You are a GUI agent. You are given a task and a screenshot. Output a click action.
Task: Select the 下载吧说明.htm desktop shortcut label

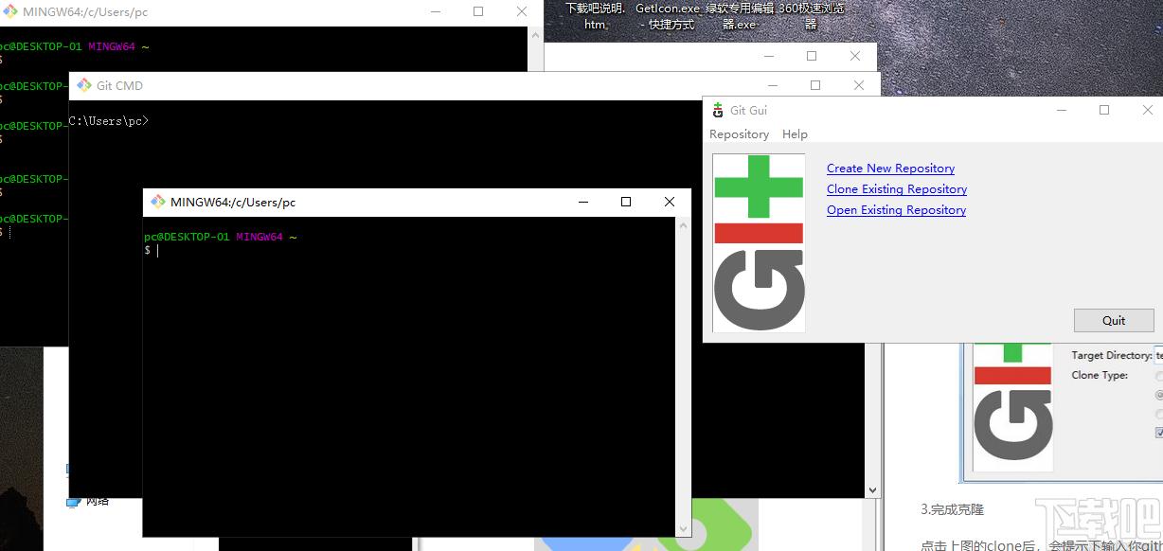(x=595, y=16)
